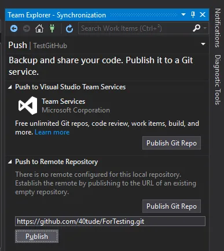Toggle auto-hide pin on Team Explorer

pos(193,14)
